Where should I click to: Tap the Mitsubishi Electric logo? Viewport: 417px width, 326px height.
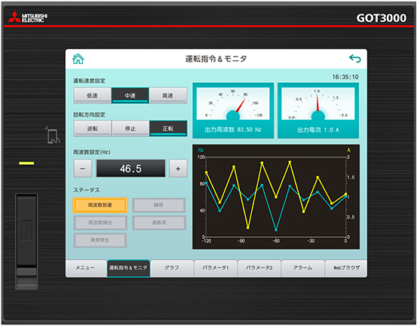pyautogui.click(x=28, y=17)
